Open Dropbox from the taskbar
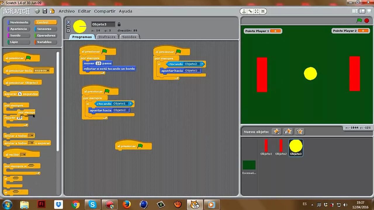This screenshot has width=374, height=210. pos(59,204)
